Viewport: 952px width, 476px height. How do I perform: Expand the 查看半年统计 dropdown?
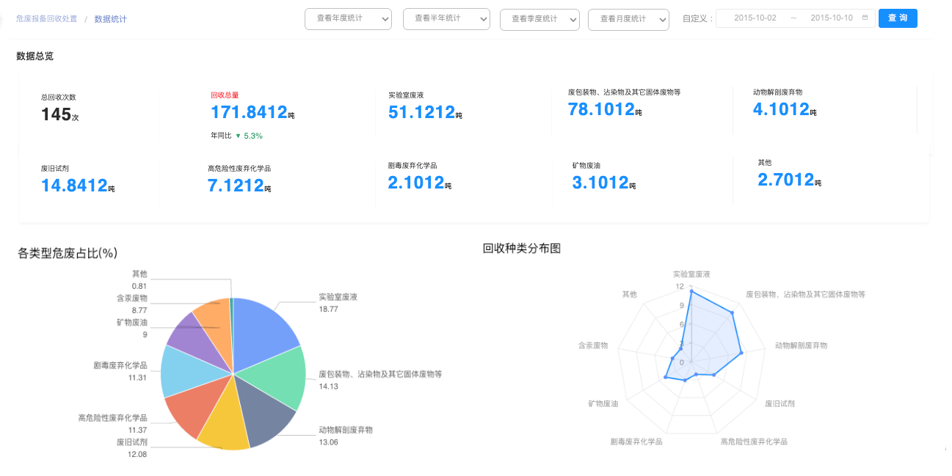[446, 18]
